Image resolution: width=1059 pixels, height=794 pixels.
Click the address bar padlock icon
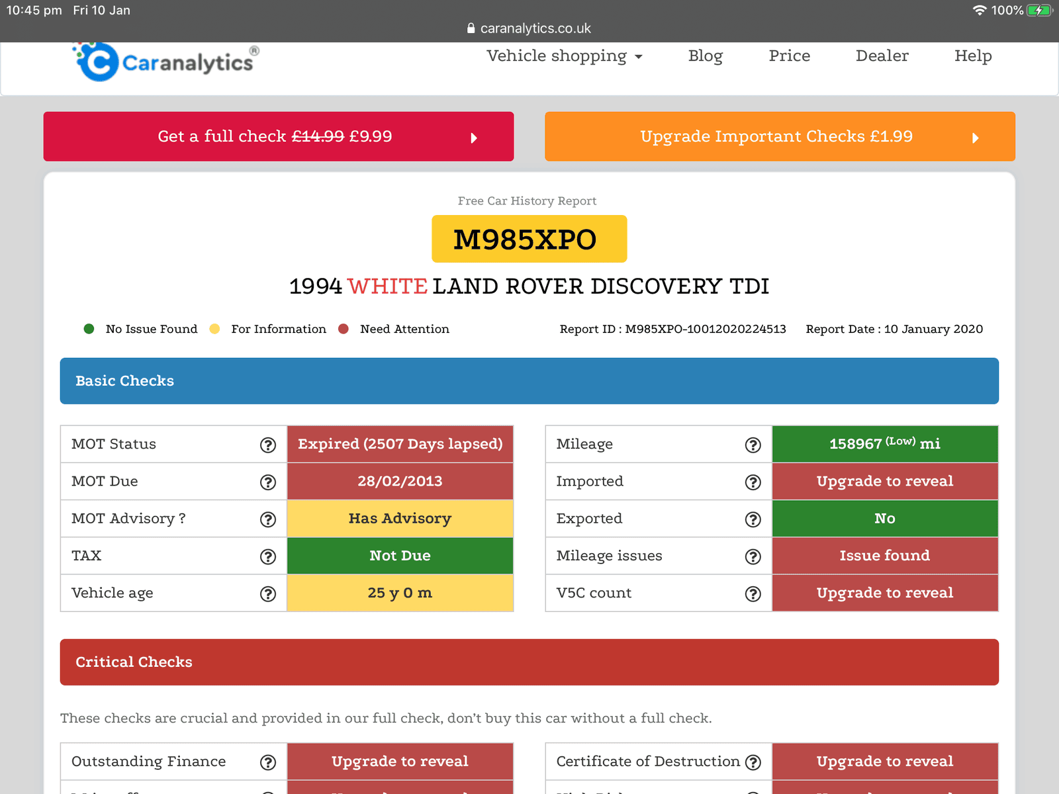(471, 28)
